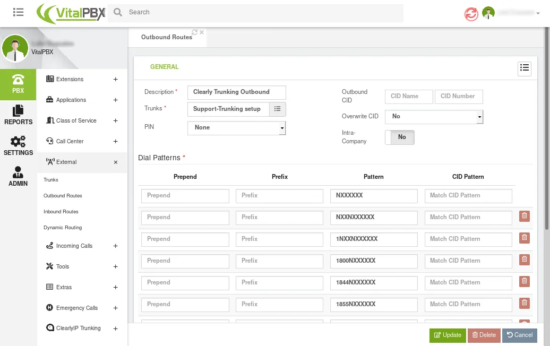550x346 pixels.
Task: Refresh the Outbound Routes tab
Action: click(195, 32)
